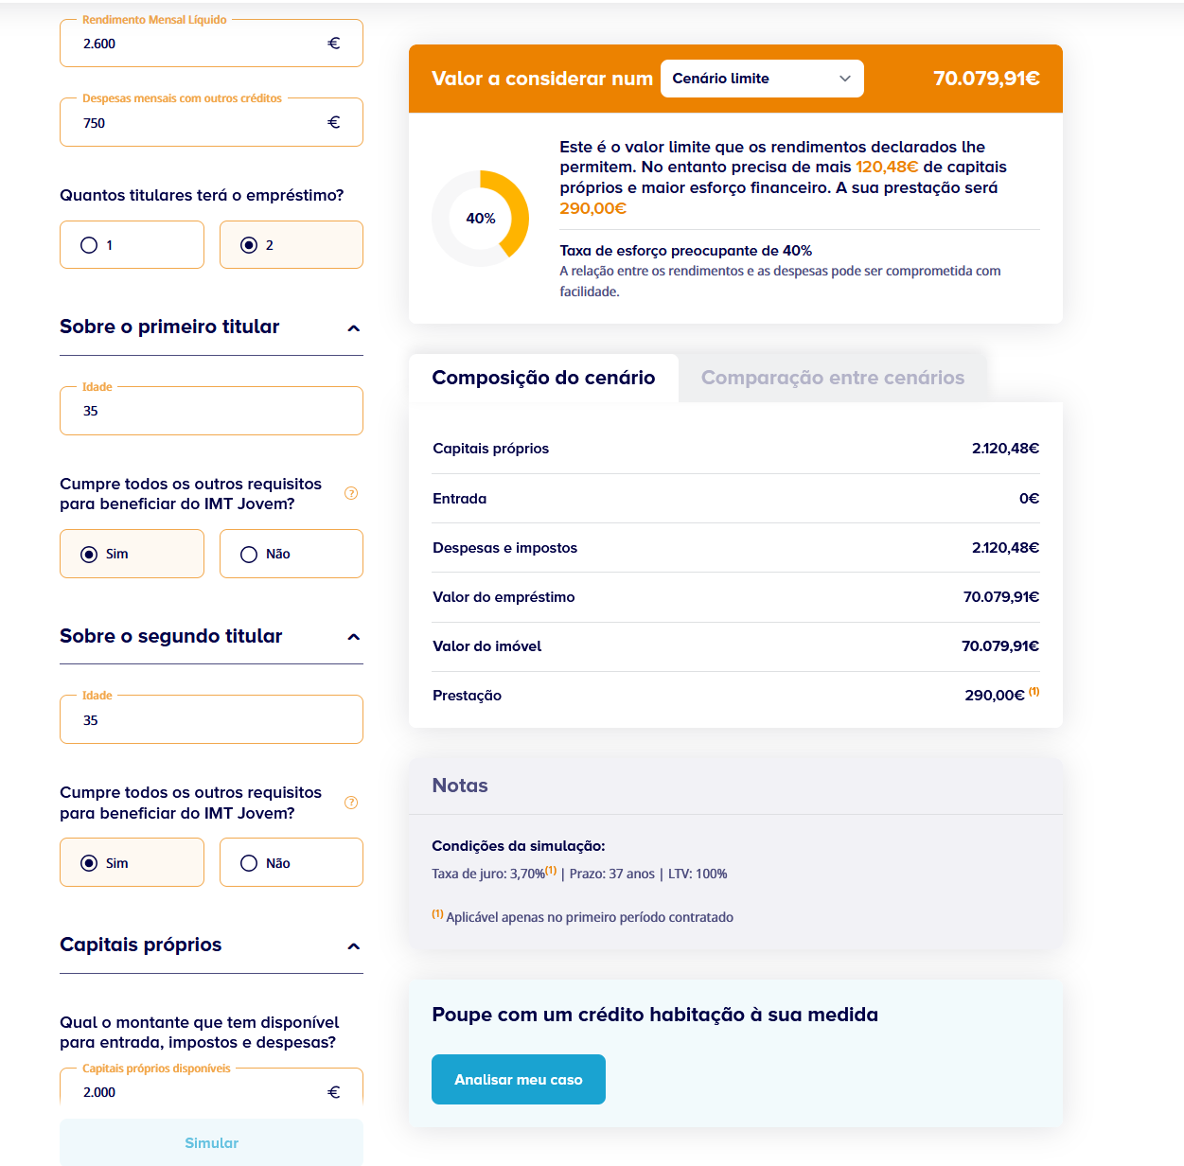Open the Cenário limite dropdown
Viewport: 1184px width, 1166px height.
click(x=762, y=79)
